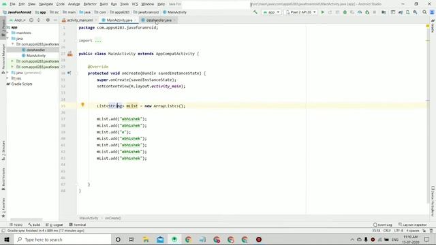
Task: Click the onCreate() breadcrumb below the editor
Action: pos(113,218)
